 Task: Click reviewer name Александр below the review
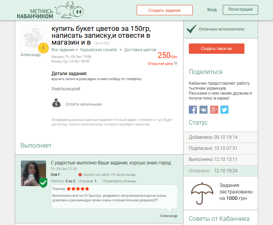point(169,216)
